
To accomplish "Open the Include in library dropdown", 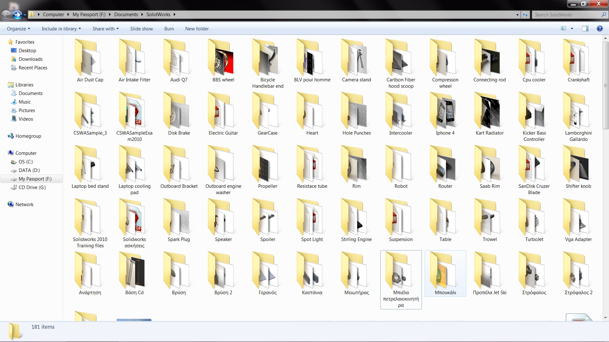I will tap(61, 29).
